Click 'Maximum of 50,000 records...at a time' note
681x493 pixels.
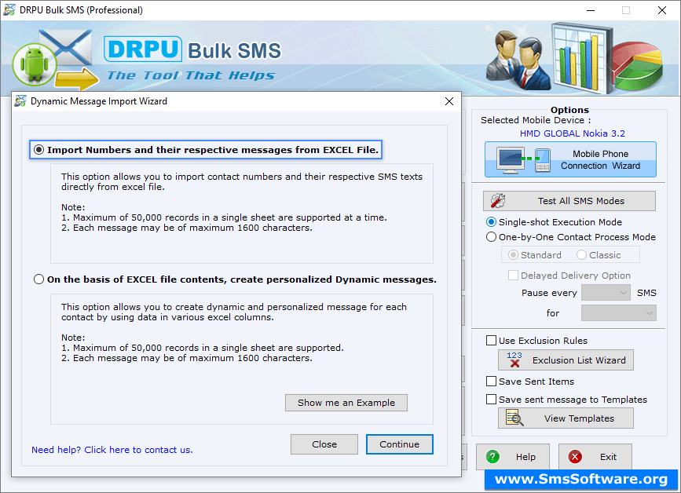(224, 217)
